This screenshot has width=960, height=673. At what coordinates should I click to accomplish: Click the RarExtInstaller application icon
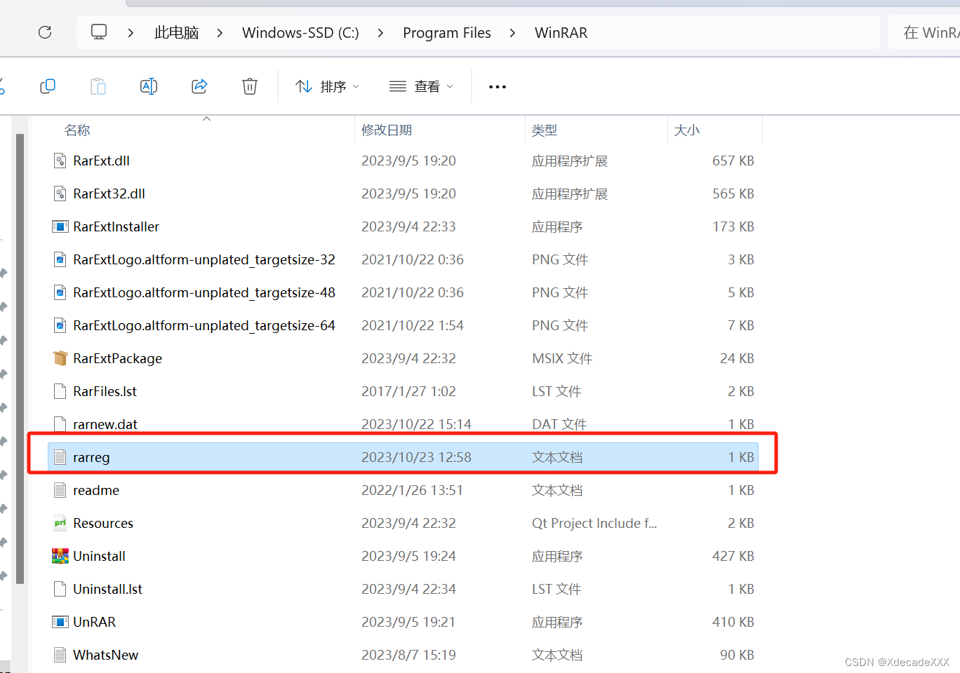60,226
